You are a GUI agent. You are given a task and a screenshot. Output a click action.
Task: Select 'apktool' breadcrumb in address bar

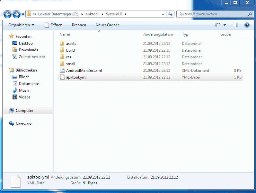pos(92,14)
